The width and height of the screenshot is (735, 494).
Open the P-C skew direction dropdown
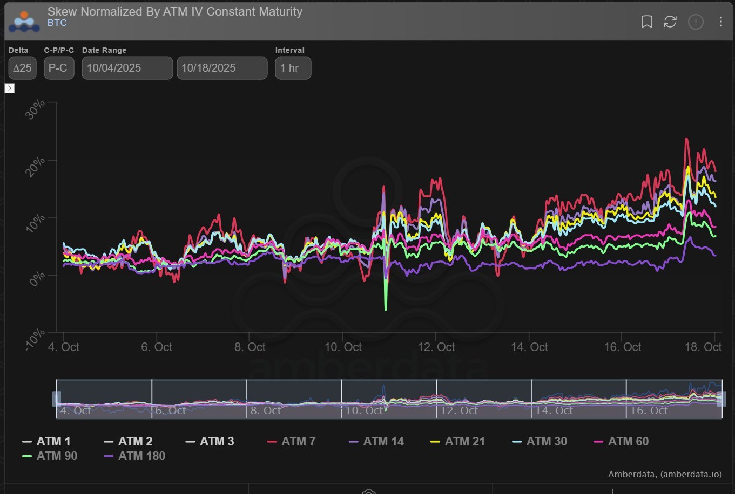(59, 68)
